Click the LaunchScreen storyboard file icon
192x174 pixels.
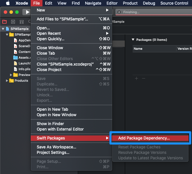tap(15, 63)
